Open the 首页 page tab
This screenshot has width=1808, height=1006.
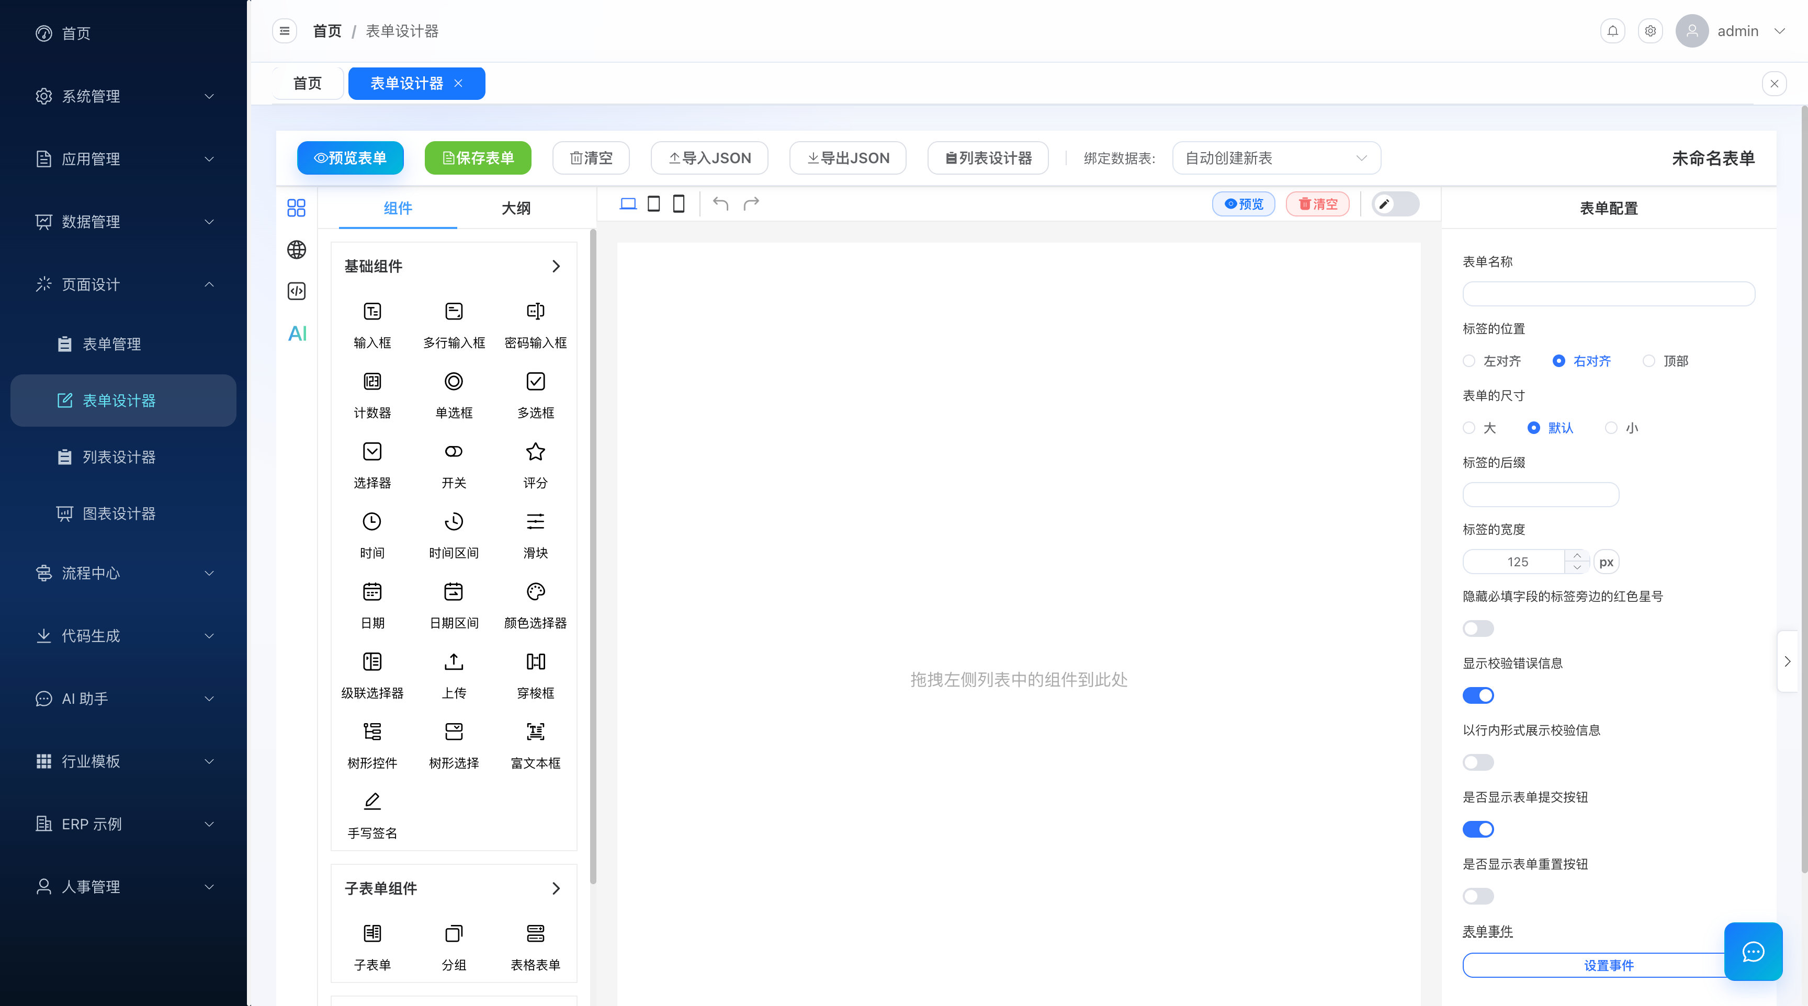308,84
